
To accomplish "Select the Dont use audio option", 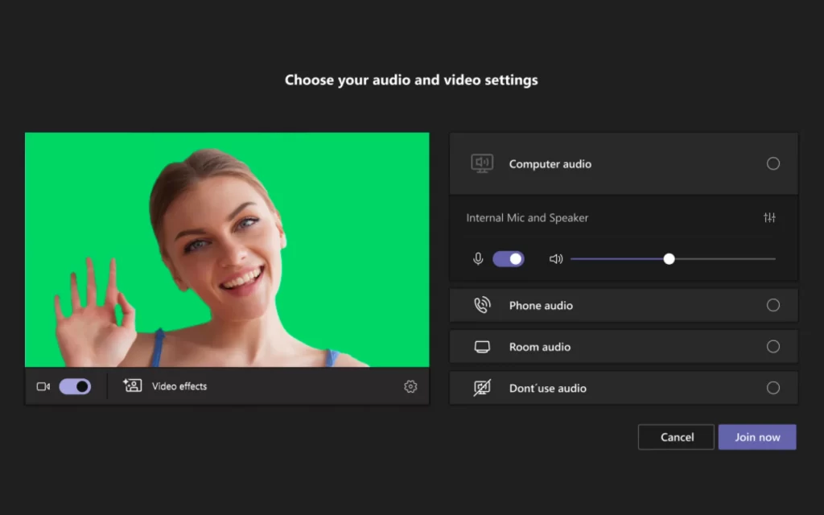I will pyautogui.click(x=773, y=387).
